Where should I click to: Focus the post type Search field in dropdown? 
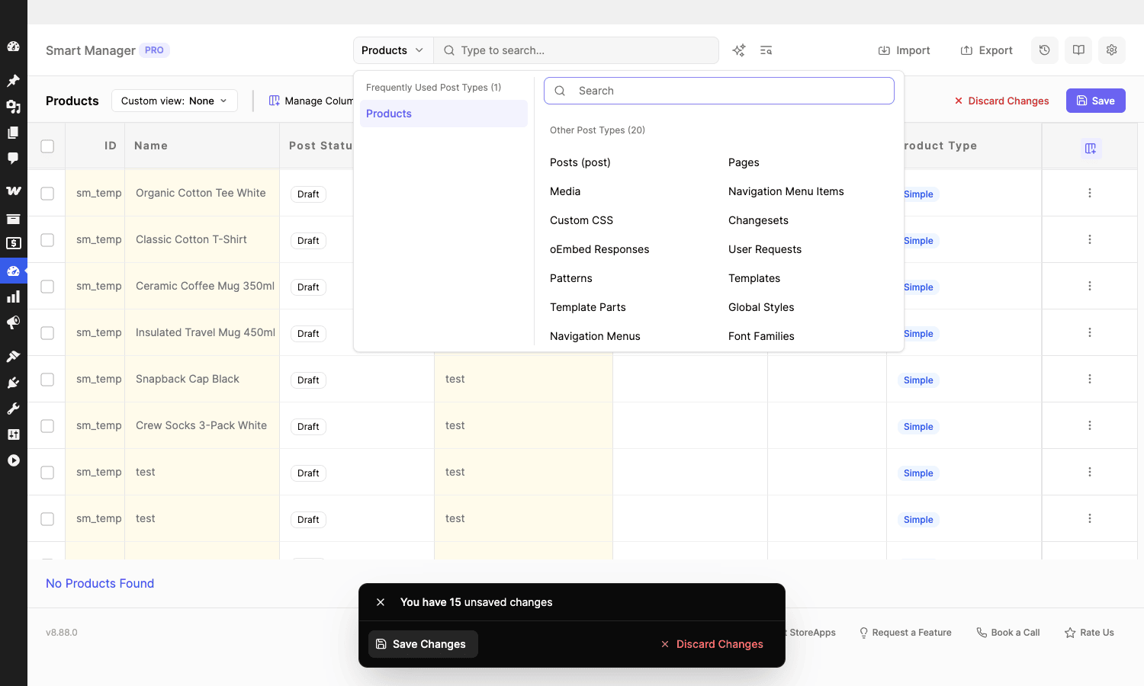click(719, 91)
